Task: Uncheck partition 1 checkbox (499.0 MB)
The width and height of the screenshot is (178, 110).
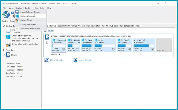Action: (x=63, y=49)
